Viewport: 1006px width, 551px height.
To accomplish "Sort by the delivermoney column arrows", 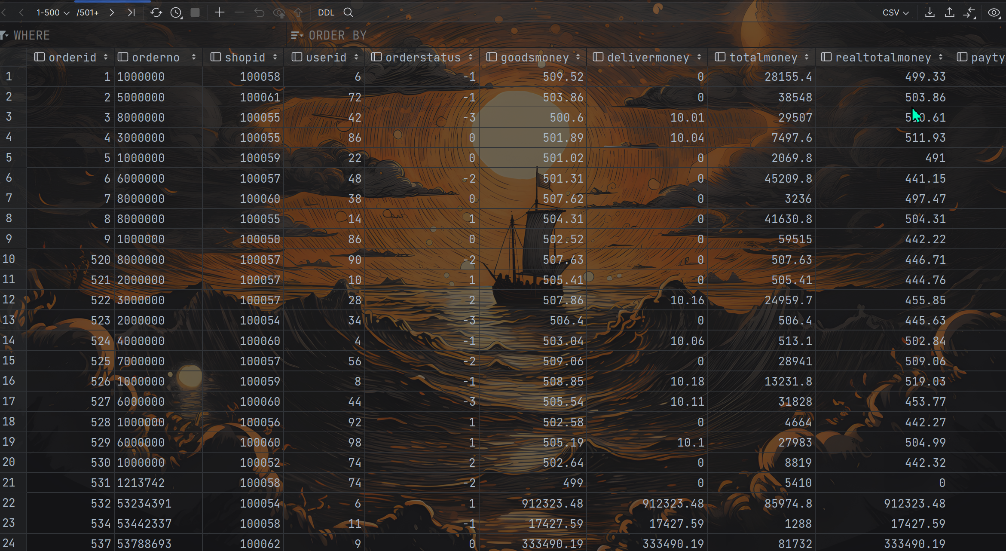I will pos(699,57).
